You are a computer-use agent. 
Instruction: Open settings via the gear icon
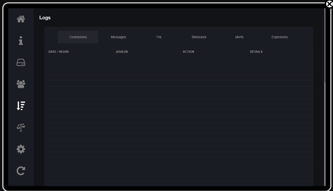click(x=21, y=149)
